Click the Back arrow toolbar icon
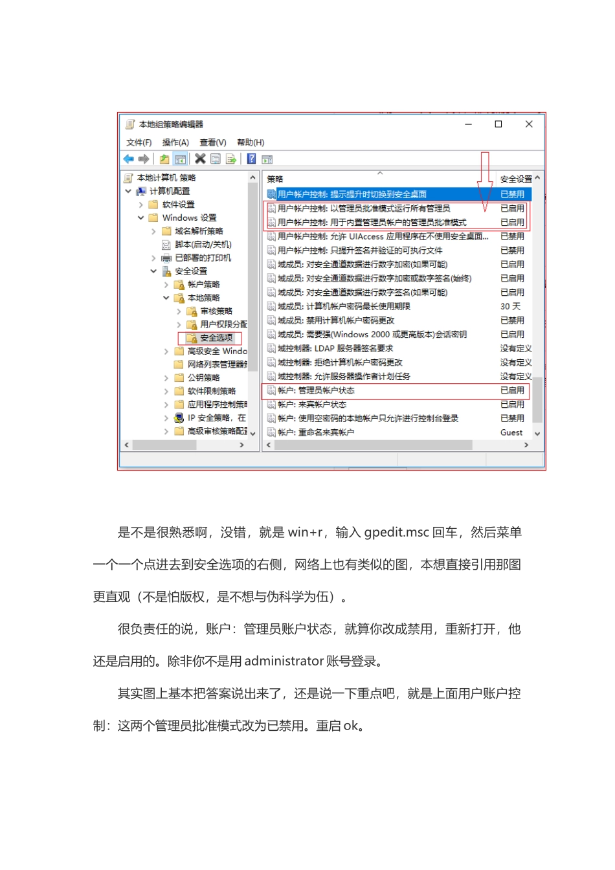The height and width of the screenshot is (870, 615). click(128, 159)
